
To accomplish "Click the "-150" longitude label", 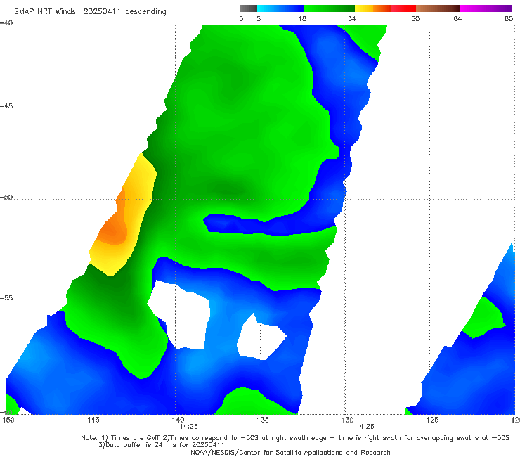I will click(x=7, y=420).
